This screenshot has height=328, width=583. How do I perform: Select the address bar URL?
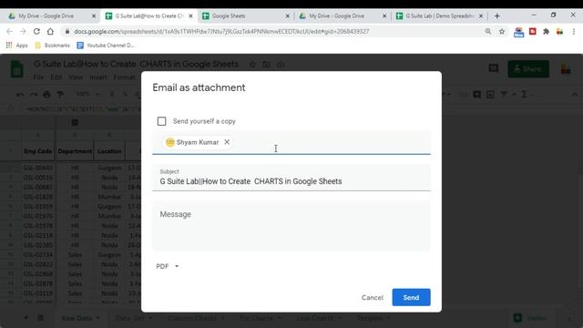221,32
